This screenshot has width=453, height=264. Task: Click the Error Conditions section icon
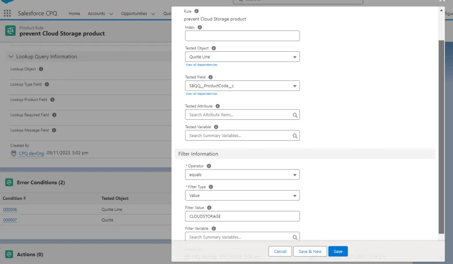(x=9, y=182)
